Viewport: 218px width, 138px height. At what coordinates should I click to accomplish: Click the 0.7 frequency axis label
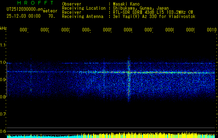[3, 114]
